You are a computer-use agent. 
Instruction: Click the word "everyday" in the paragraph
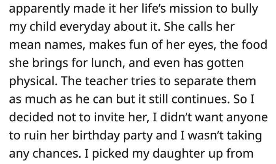pyautogui.click(x=85, y=27)
